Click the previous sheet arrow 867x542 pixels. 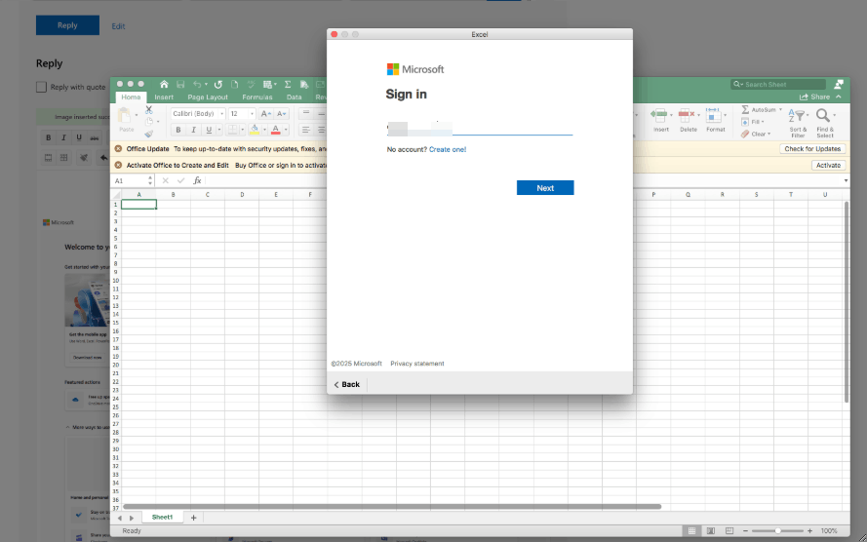tap(120, 518)
